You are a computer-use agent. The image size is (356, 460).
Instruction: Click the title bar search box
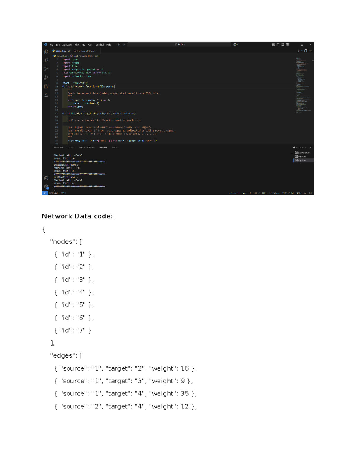pos(179,44)
